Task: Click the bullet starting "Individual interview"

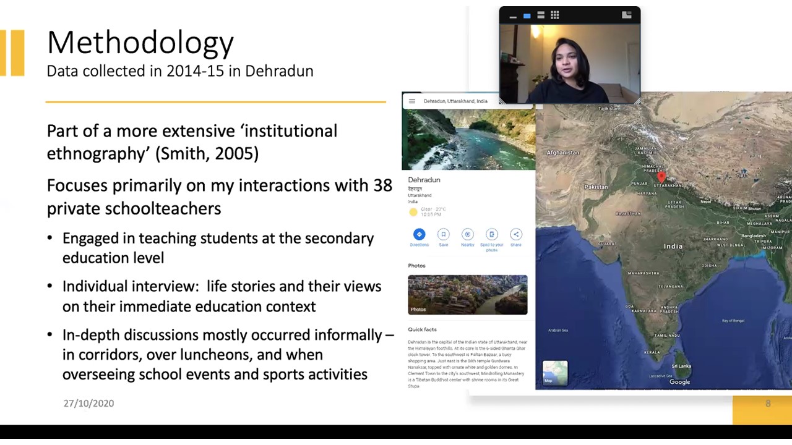Action: click(222, 296)
